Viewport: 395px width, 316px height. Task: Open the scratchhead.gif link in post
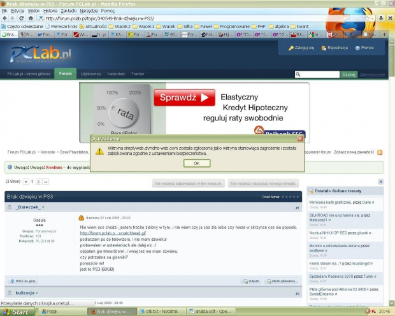(x=113, y=233)
